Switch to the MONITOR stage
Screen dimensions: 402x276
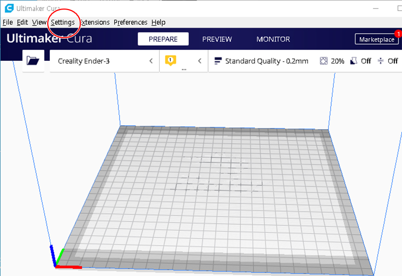(273, 39)
